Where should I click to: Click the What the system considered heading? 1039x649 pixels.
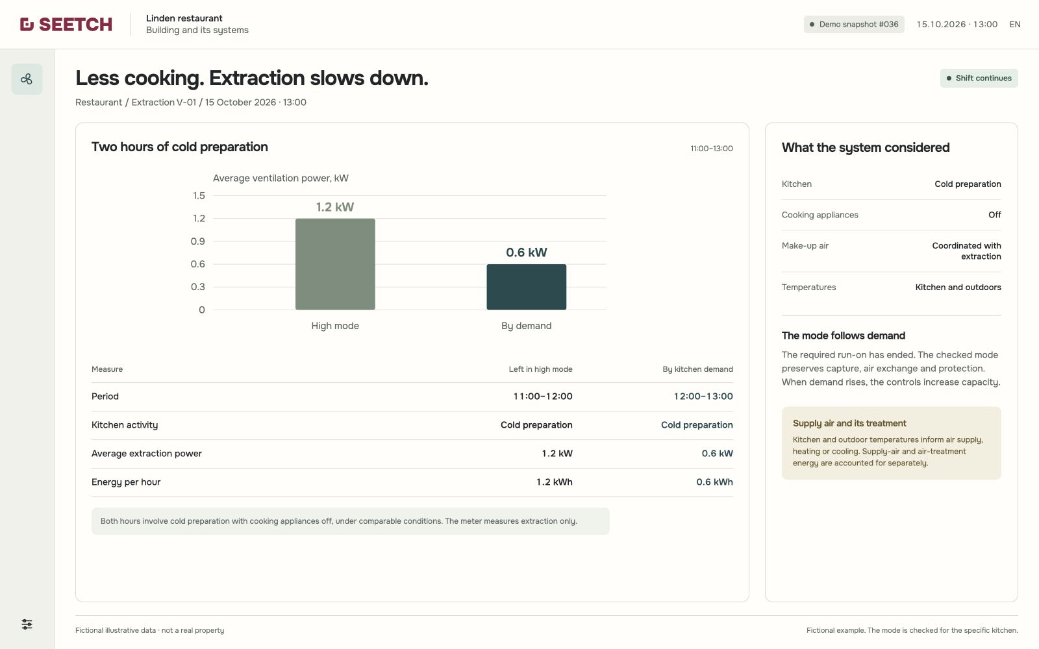pos(866,148)
